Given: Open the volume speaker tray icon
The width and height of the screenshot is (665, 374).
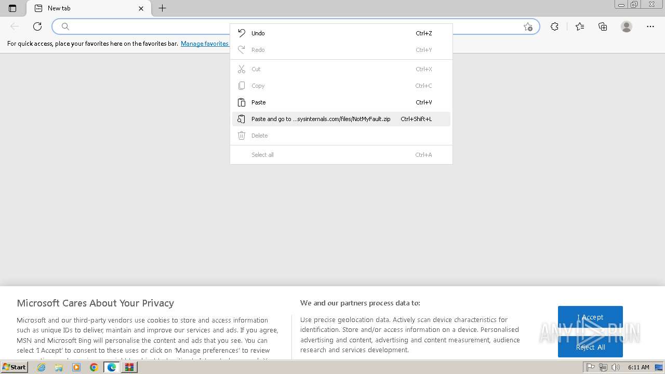Looking at the screenshot, I should pyautogui.click(x=616, y=367).
